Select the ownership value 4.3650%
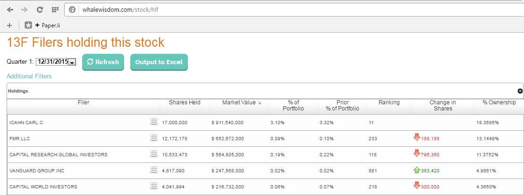This screenshot has width=524, height=195. point(486,187)
